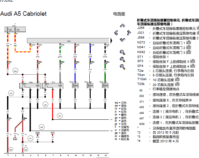Zoom out with the minus magnifier icon

[x=122, y=67]
